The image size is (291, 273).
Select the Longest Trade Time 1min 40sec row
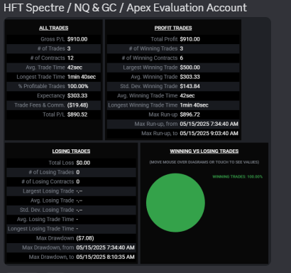coord(54,77)
